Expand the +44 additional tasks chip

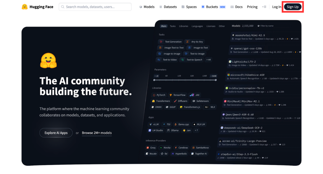(x=208, y=60)
